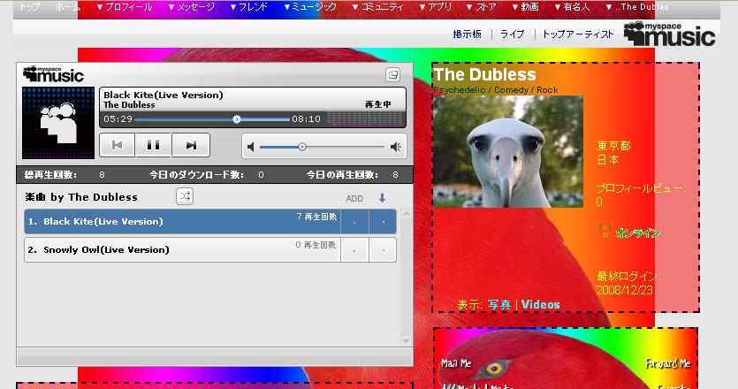738x389 pixels.
Task: Click Mail Me contact link
Action: [x=456, y=363]
